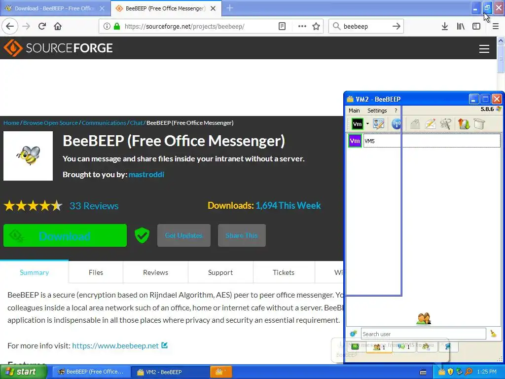The height and width of the screenshot is (379, 505).
Task: Open the https://www.beebeep.net link
Action: tap(115, 346)
